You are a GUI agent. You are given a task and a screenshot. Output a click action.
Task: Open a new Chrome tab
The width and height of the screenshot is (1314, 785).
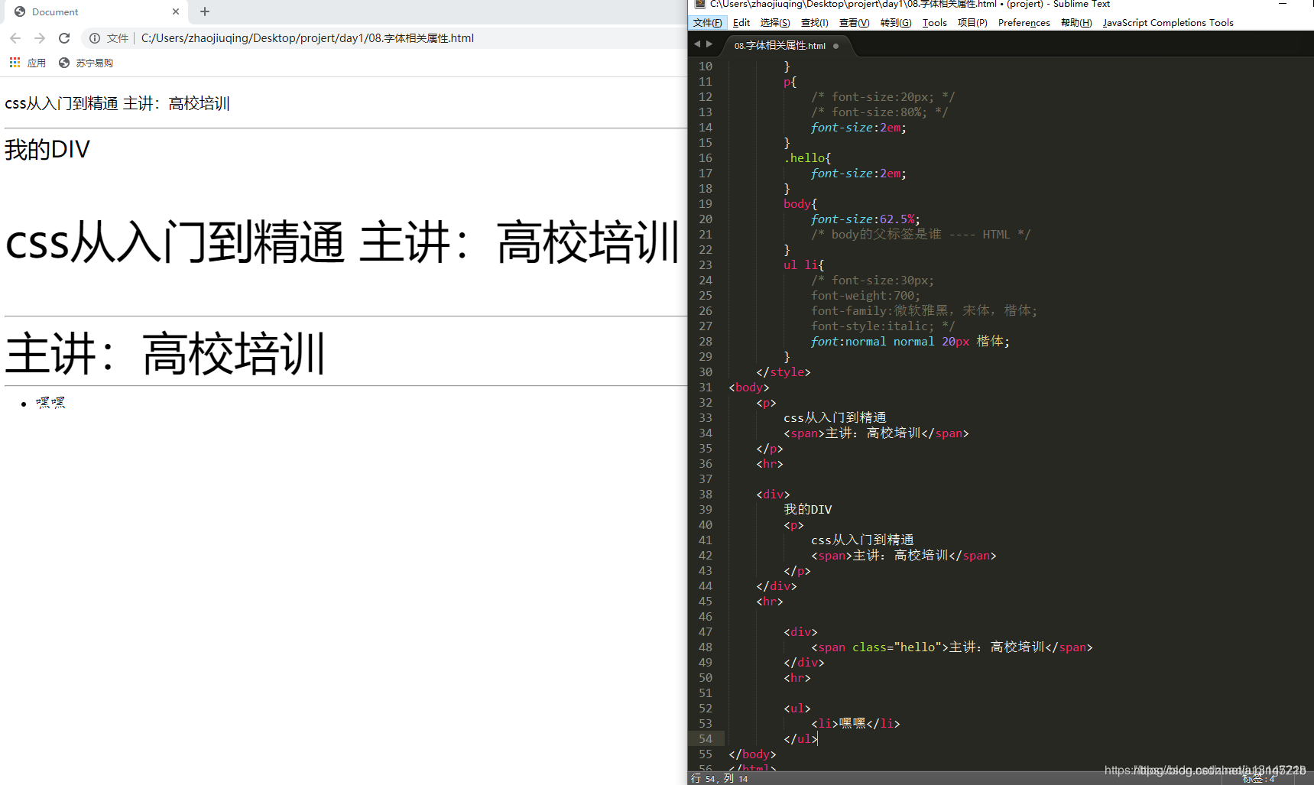(x=205, y=11)
